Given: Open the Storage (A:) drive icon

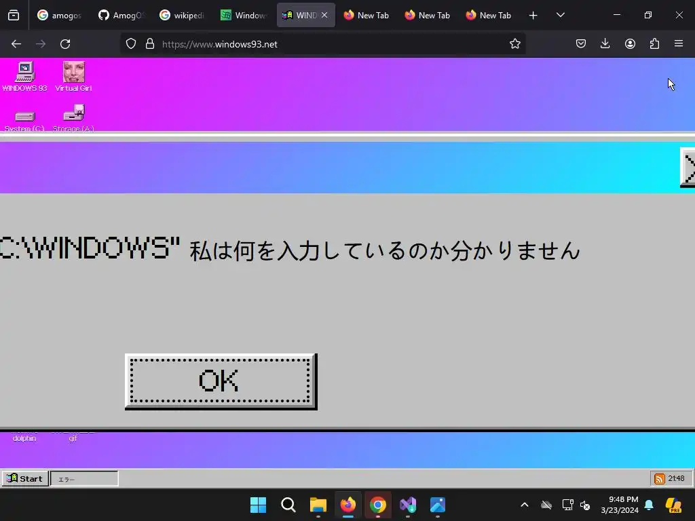Looking at the screenshot, I should 73,118.
